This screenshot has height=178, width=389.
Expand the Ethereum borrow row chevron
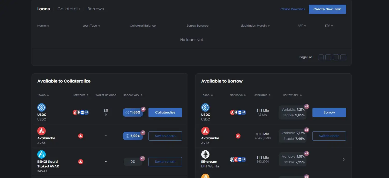(343, 159)
